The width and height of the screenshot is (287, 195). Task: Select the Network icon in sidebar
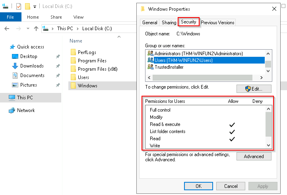pos(12,110)
